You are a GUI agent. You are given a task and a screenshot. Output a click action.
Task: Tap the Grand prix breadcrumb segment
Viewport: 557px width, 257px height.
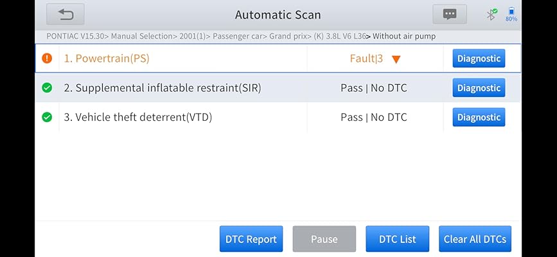[x=287, y=36]
